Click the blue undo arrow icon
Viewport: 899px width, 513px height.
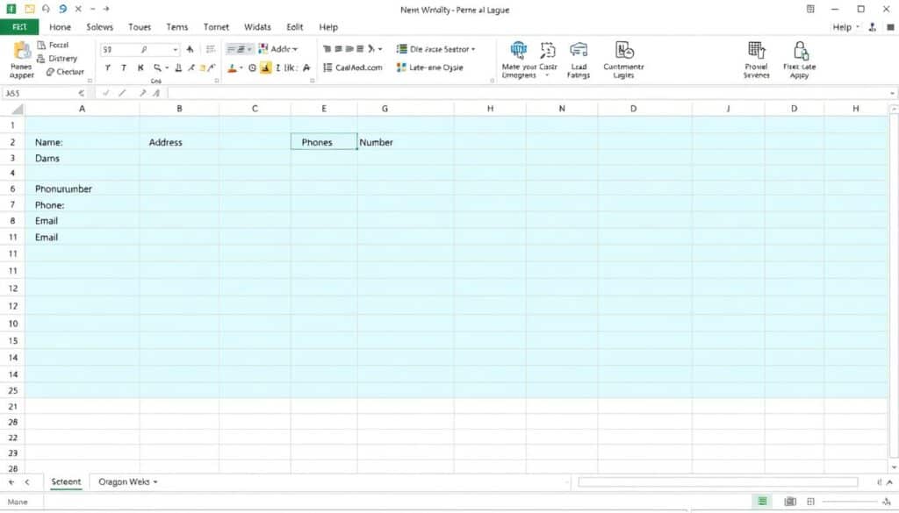point(62,9)
